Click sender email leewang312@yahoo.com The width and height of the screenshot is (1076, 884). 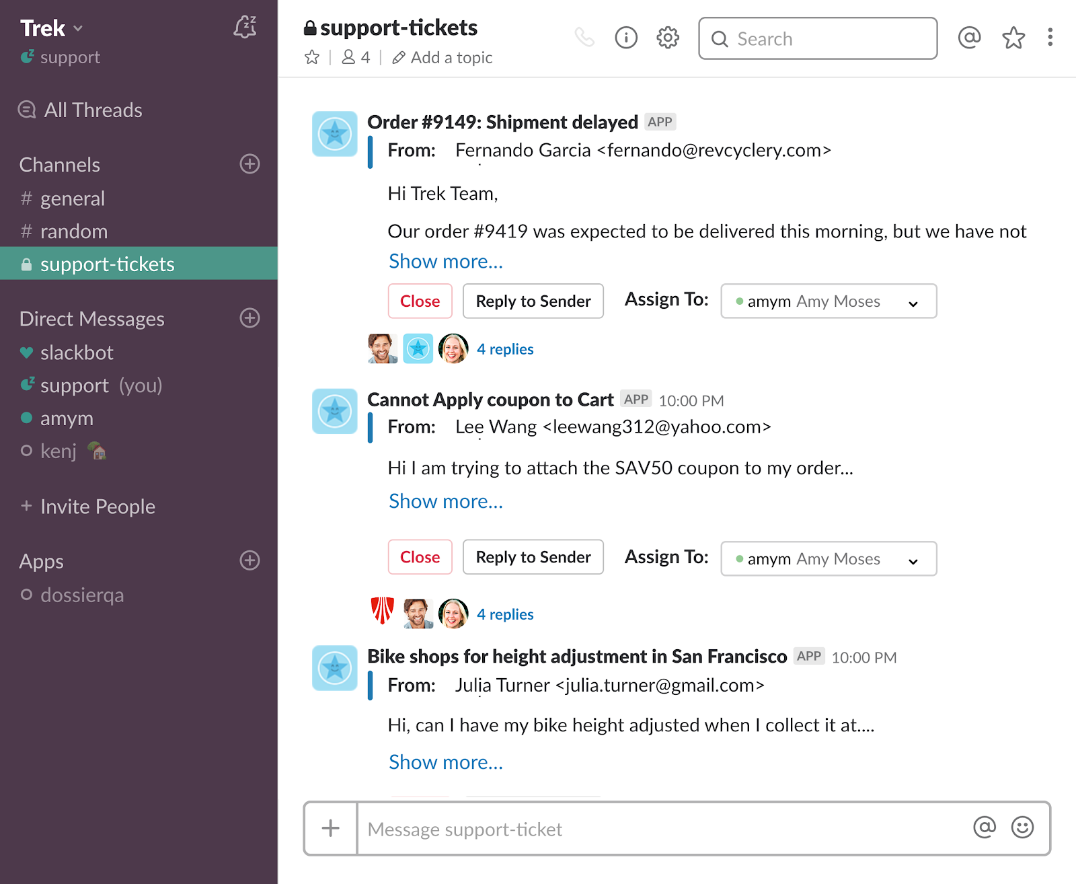click(656, 427)
